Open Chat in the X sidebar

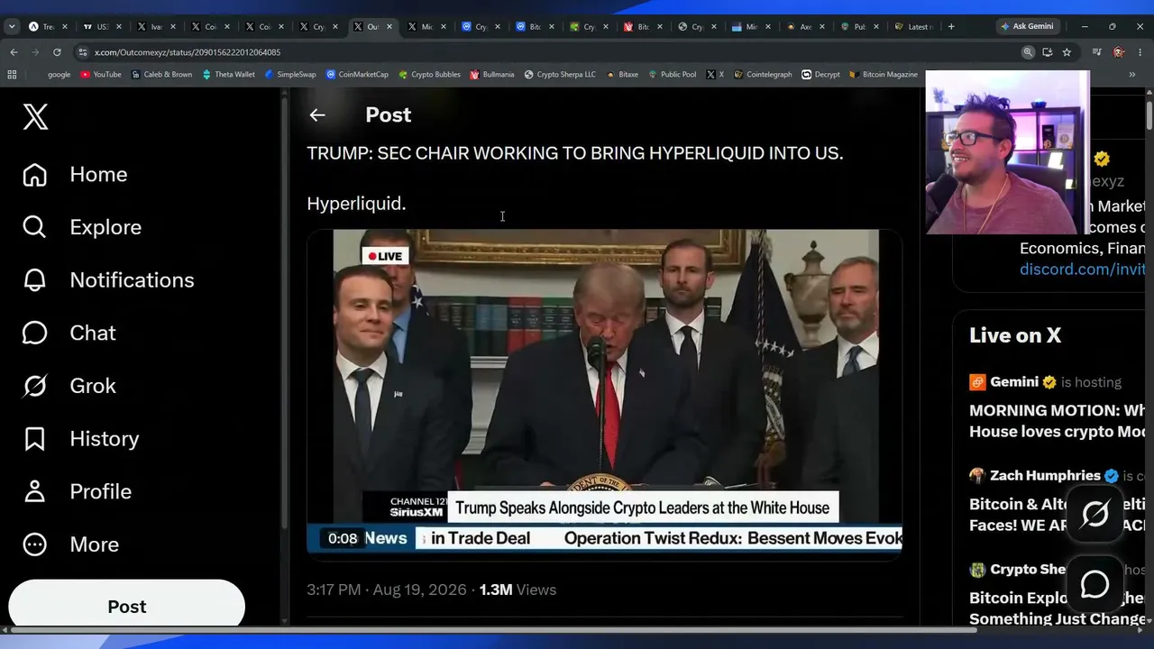[x=69, y=333]
